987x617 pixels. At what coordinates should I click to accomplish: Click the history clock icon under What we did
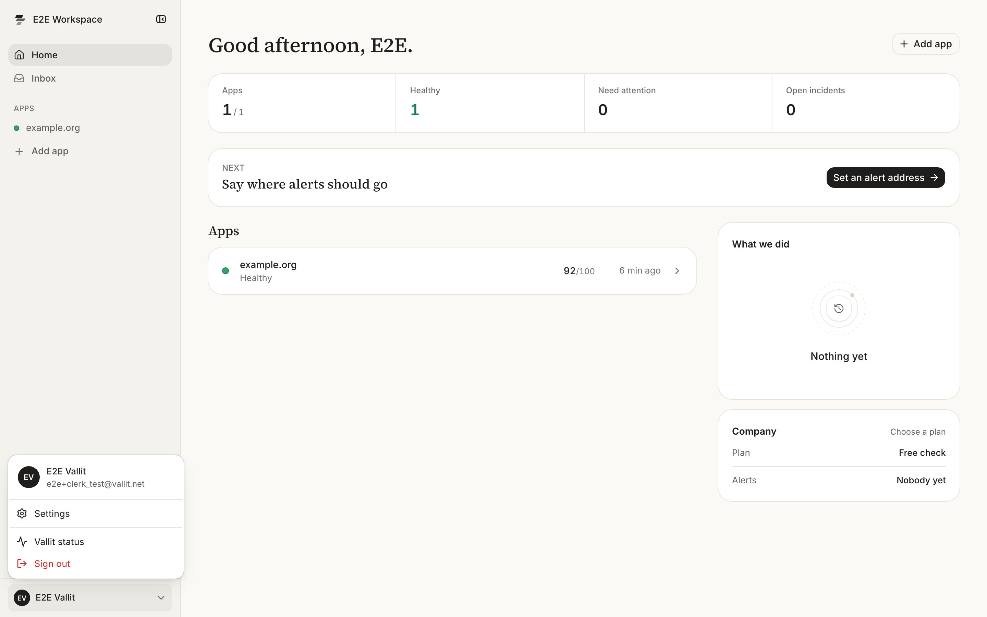[x=839, y=308]
